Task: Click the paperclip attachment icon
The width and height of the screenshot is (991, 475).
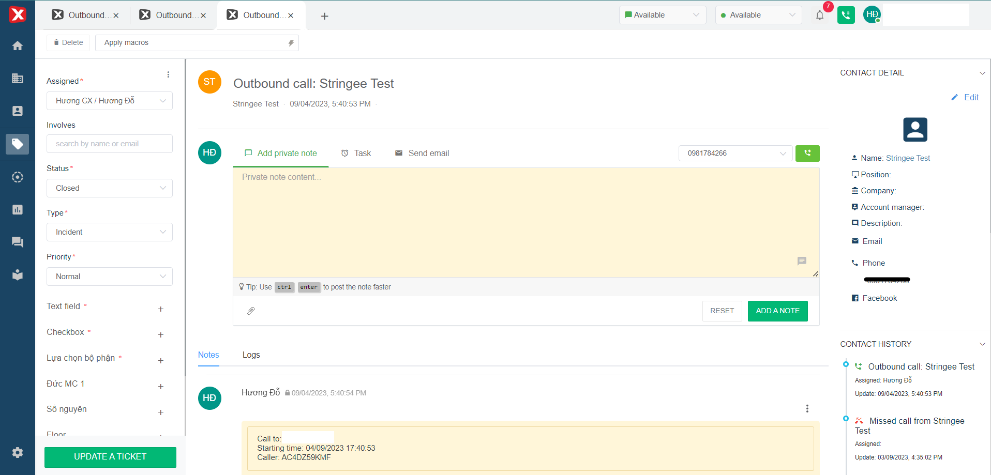Action: 251,311
